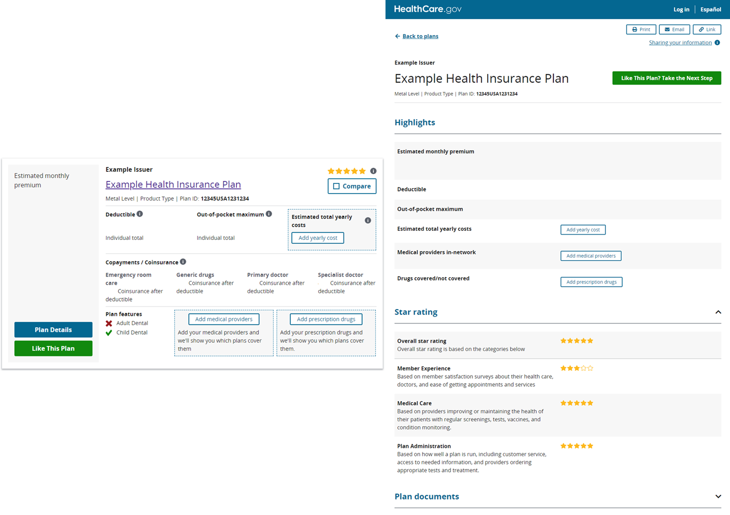This screenshot has height=515, width=730.
Task: Open the Example Health Insurance Plan link
Action: coord(173,185)
